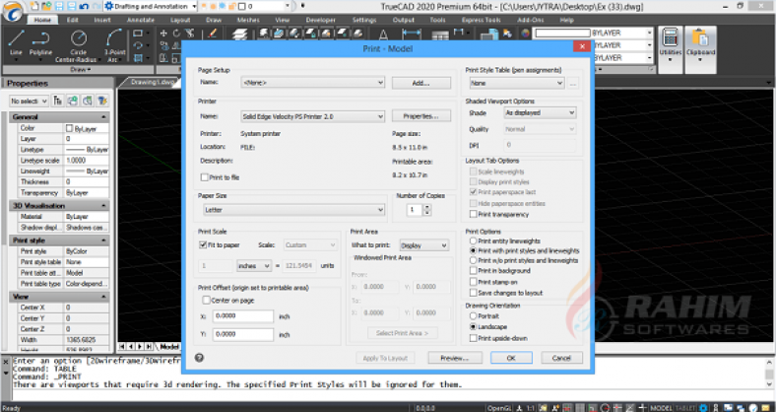Switch to the Insert ribbon tab
Image resolution: width=776 pixels, height=412 pixels.
point(102,20)
